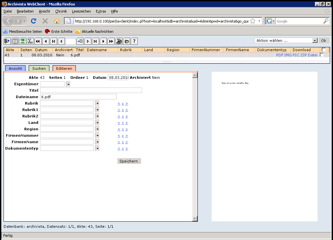This screenshot has height=240, width=333.
Task: Open the Bearbeiten menu
Action: coord(25,11)
